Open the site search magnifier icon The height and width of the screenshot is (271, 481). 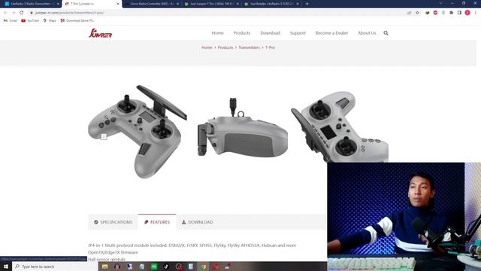tap(386, 33)
